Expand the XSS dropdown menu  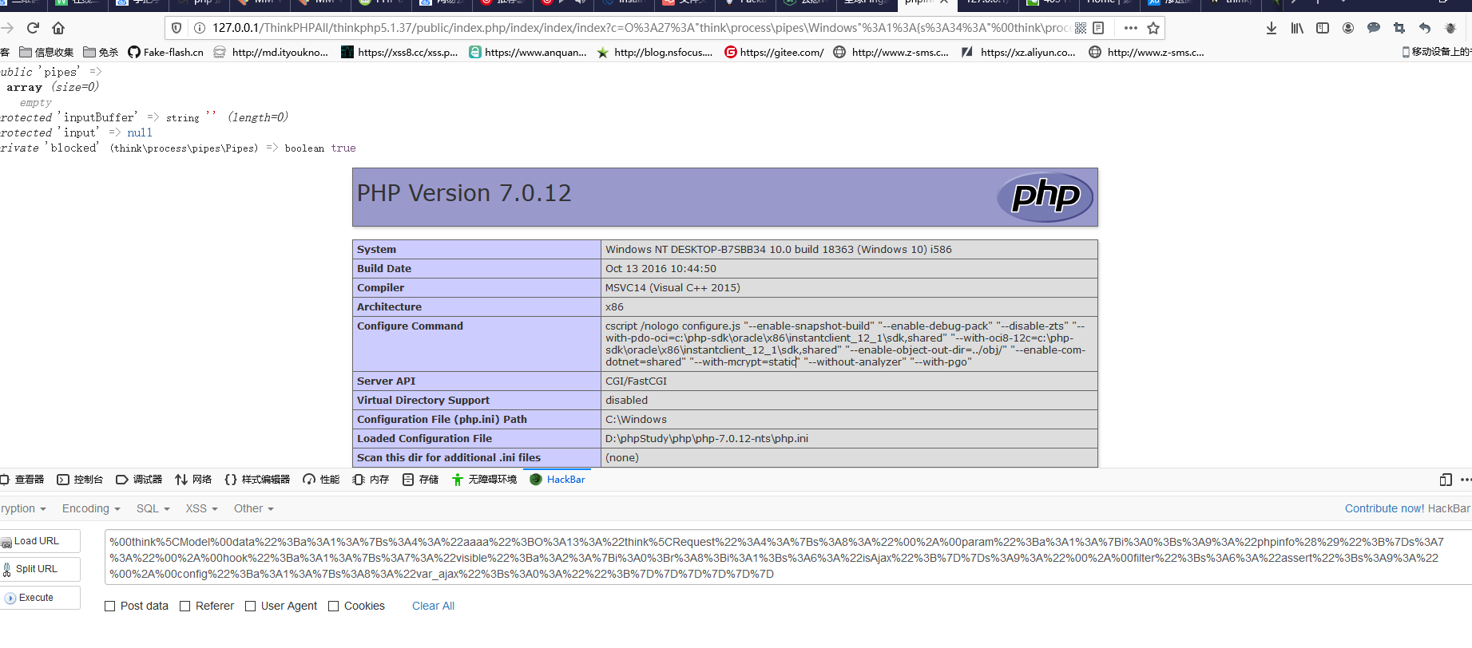202,508
